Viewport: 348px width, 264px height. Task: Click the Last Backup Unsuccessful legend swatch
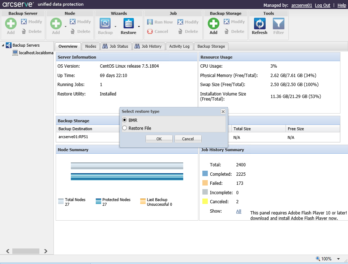143,201
